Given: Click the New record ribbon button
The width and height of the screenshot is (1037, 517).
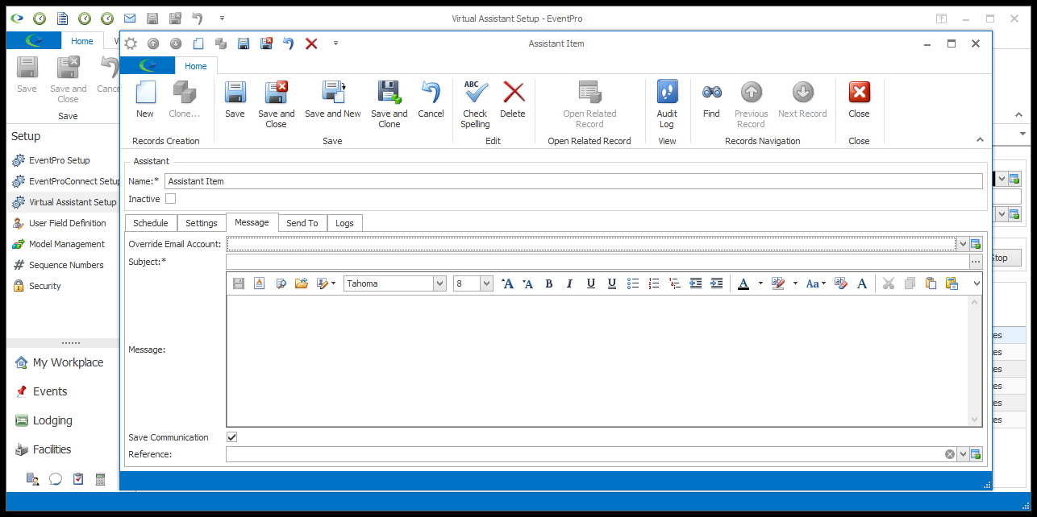Looking at the screenshot, I should (x=145, y=100).
